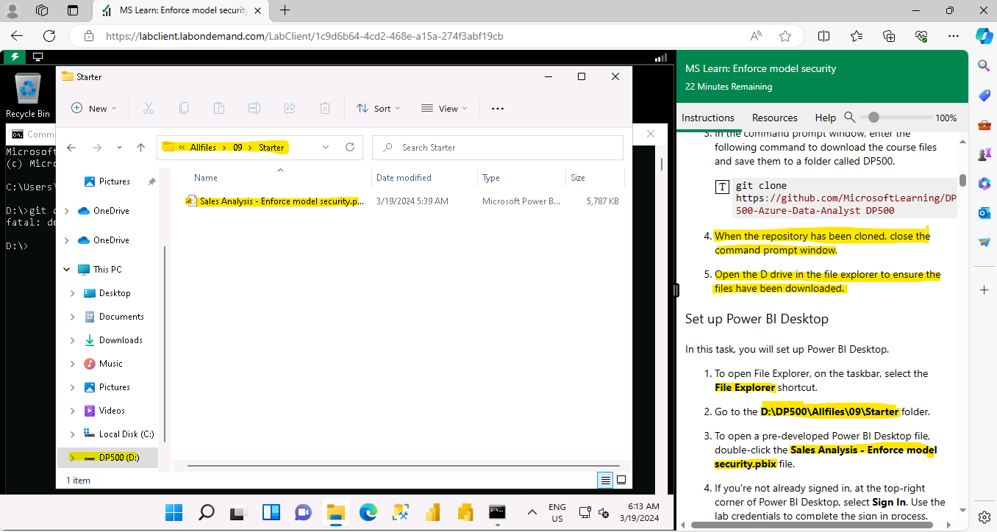This screenshot has height=532, width=997.
Task: Click the lab instructions search magnifier icon
Action: tap(850, 117)
